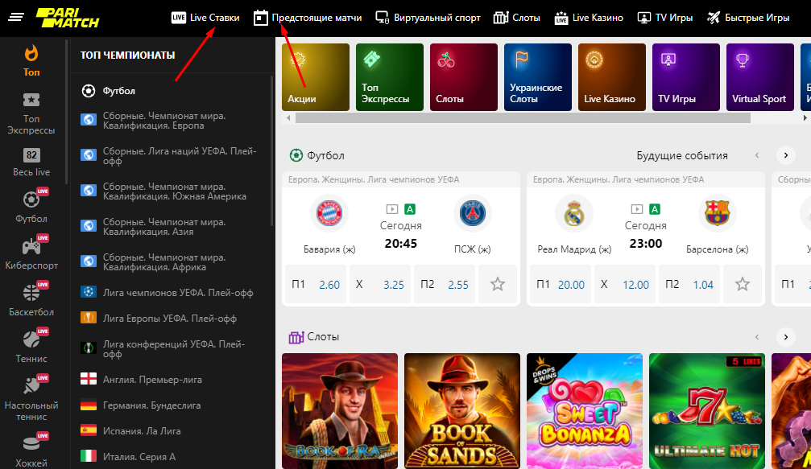Open Украинские Слоты tile
The width and height of the screenshot is (811, 469).
538,77
